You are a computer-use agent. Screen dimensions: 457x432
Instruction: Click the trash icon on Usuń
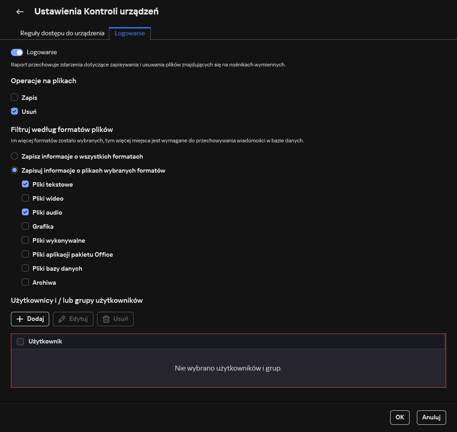[x=106, y=319]
